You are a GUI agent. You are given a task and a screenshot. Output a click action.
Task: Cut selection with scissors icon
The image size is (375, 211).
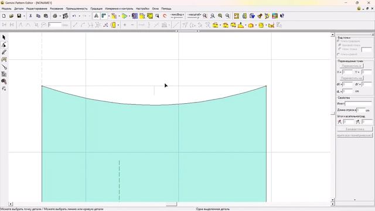(x=30, y=16)
